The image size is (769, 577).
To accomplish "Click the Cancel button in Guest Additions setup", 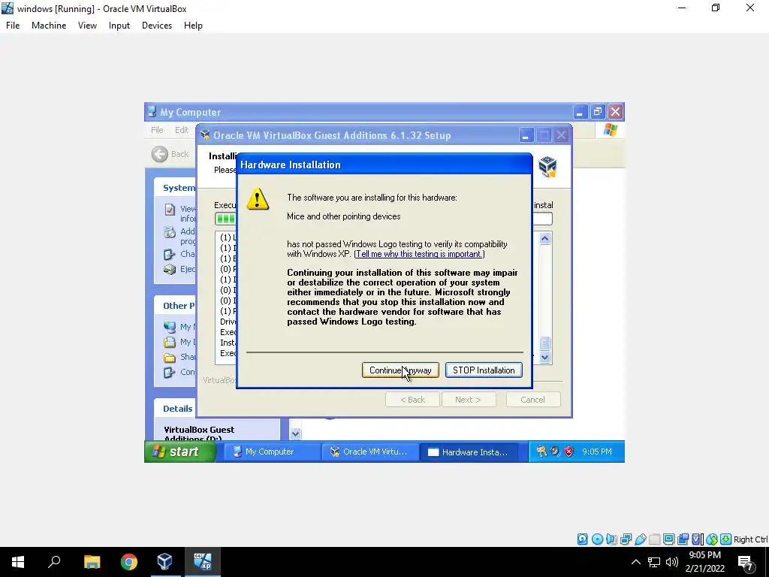I will coord(532,400).
